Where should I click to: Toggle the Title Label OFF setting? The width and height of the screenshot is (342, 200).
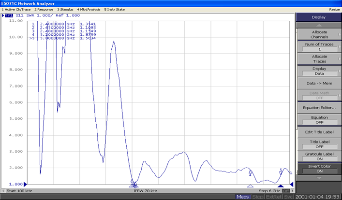point(319,144)
